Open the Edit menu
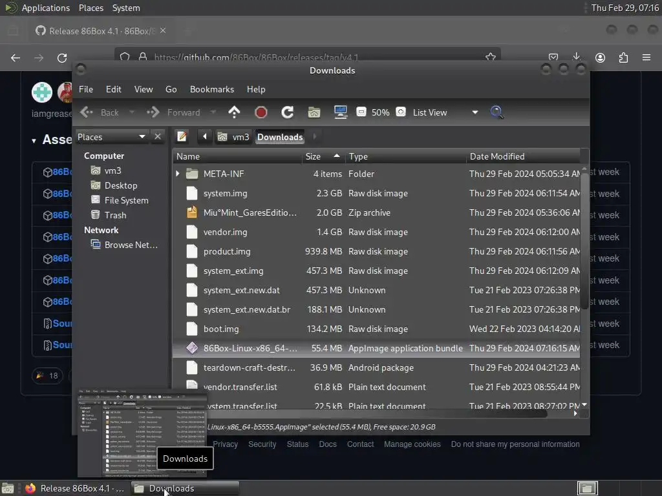Screen dimensions: 662x496 pos(114,89)
